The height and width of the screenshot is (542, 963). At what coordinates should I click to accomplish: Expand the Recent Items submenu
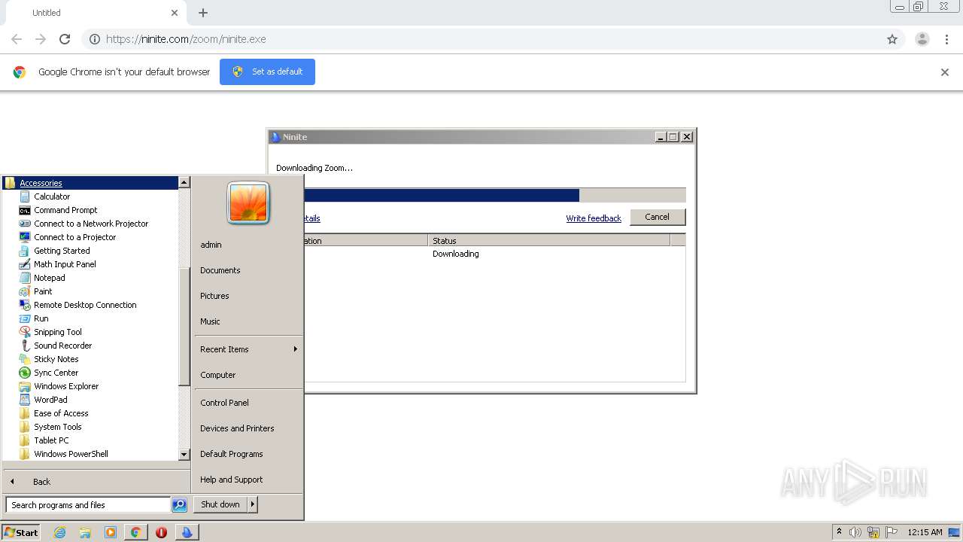(x=248, y=349)
